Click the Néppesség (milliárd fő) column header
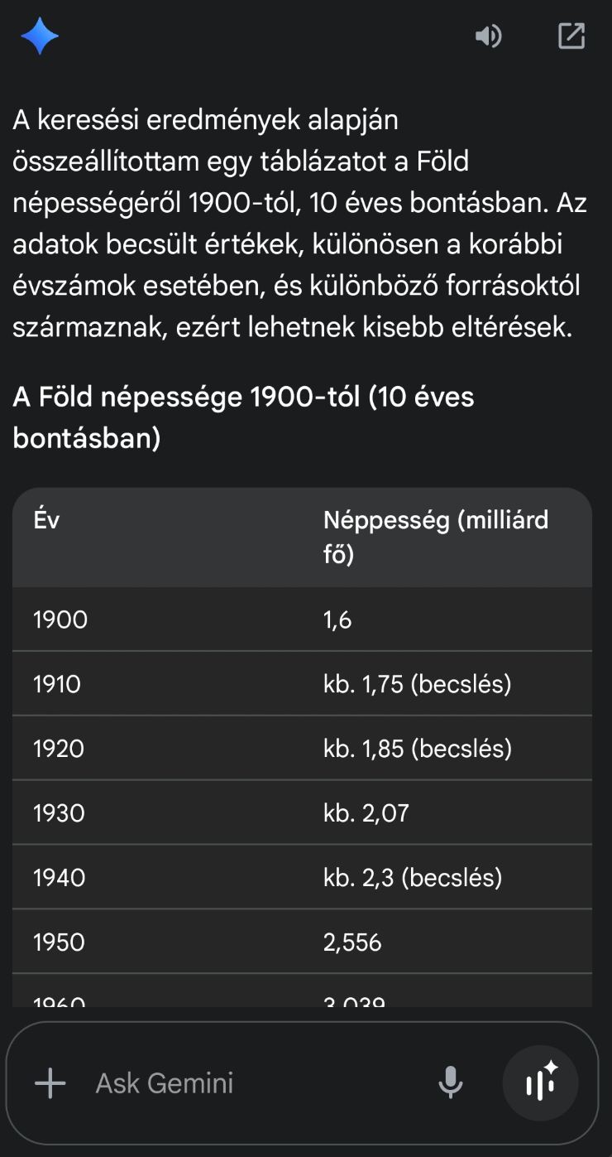Screen dimensions: 612x1157 [x=436, y=537]
